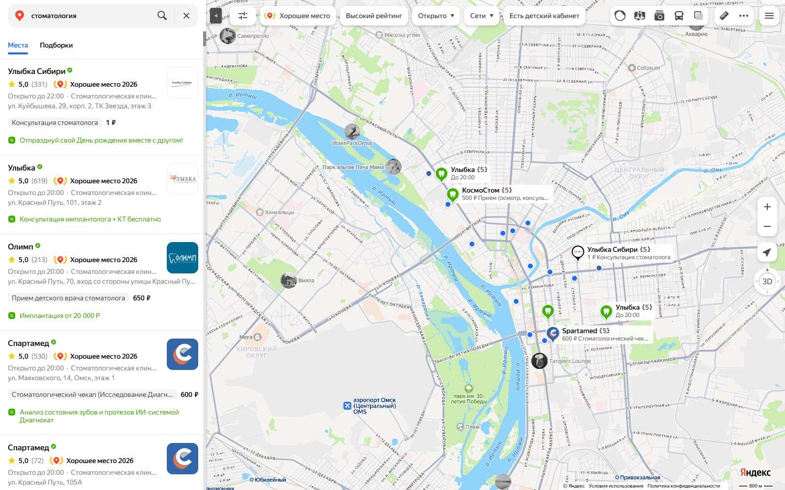
Task: Open the three-dots more tools menu
Action: (744, 16)
